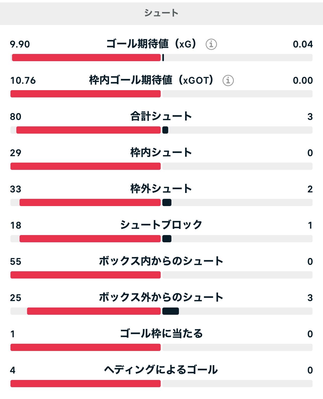This screenshot has height=399, width=323.
Task: Click the info icon beside ゴール期待値（xG）
Action: click(x=211, y=44)
